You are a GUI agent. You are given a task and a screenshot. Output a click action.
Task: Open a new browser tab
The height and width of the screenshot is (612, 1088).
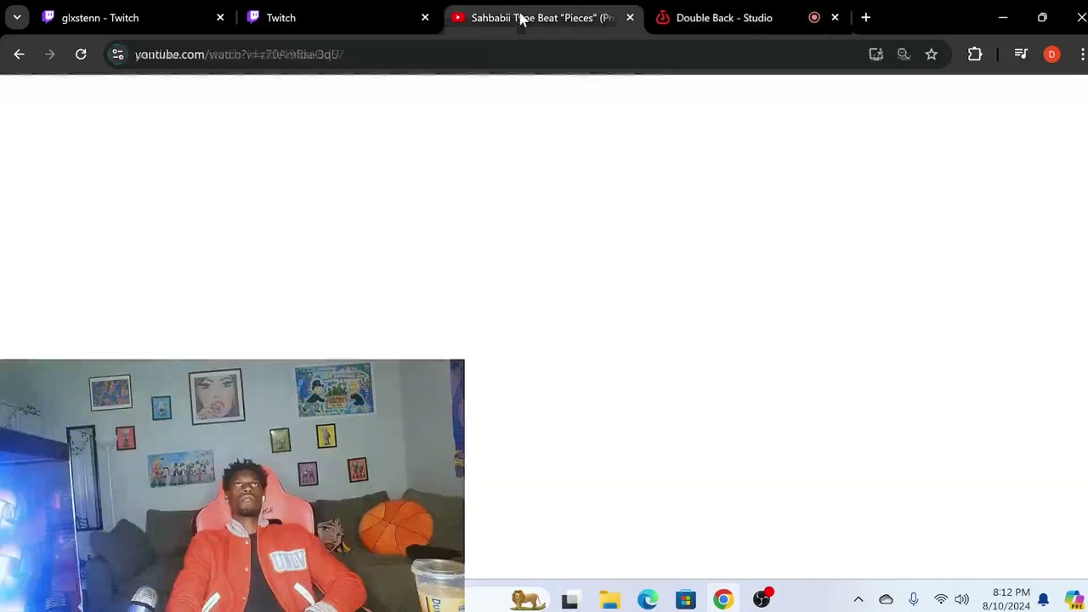coord(865,17)
